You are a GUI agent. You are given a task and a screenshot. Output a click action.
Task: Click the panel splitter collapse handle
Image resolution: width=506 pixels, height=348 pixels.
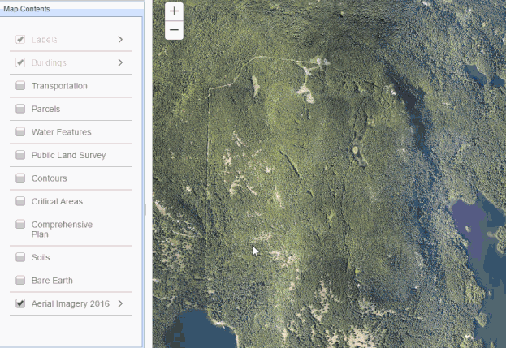146,210
